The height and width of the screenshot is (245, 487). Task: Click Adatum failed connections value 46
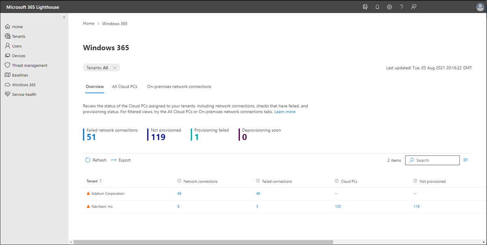258,193
